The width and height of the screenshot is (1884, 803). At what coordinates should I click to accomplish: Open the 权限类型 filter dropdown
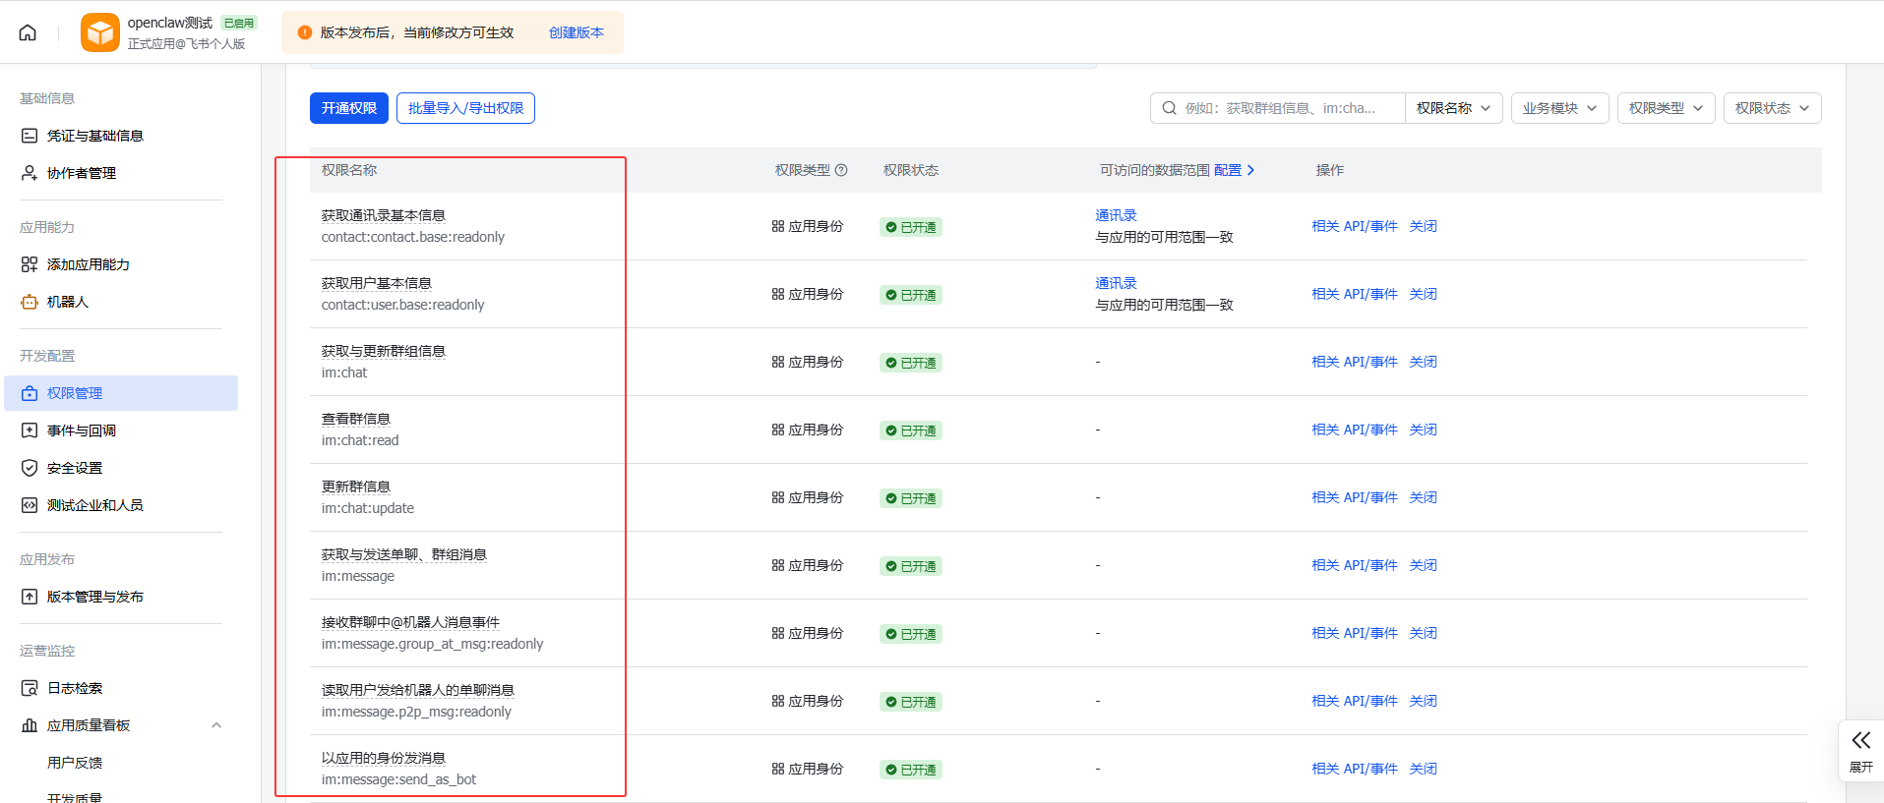pos(1667,108)
